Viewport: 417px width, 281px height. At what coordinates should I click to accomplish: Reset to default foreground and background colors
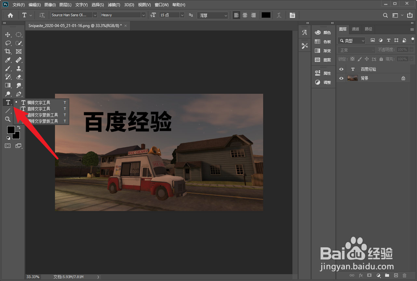[8, 138]
